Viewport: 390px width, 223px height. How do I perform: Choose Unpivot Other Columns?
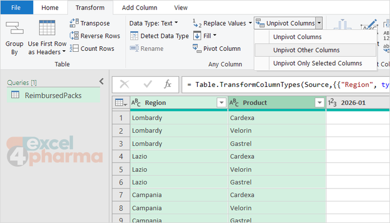click(315, 50)
